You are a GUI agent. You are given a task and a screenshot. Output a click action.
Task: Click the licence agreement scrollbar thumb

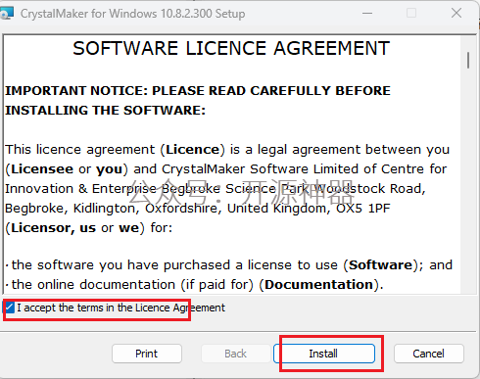click(x=468, y=60)
